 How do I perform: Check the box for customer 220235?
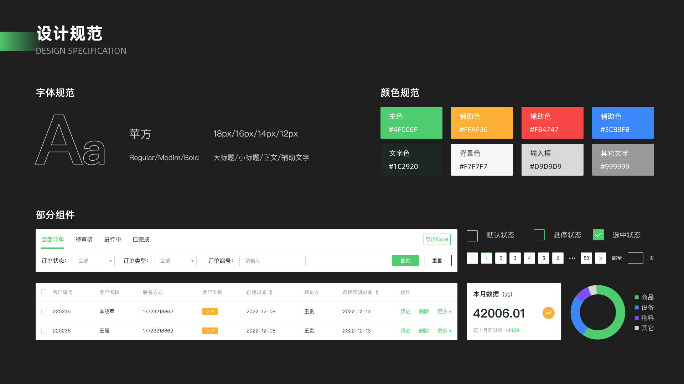click(44, 311)
